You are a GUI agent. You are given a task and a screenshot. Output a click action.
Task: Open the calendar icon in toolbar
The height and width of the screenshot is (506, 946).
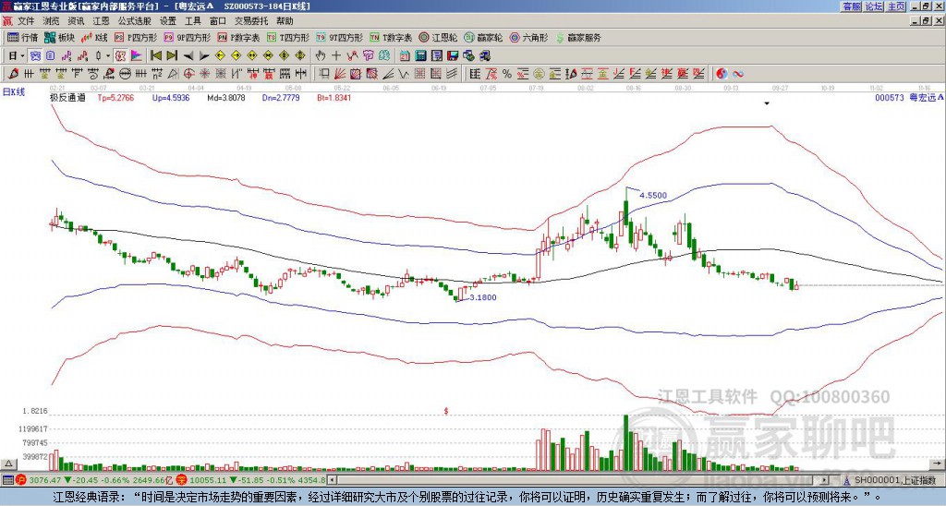click(x=405, y=56)
